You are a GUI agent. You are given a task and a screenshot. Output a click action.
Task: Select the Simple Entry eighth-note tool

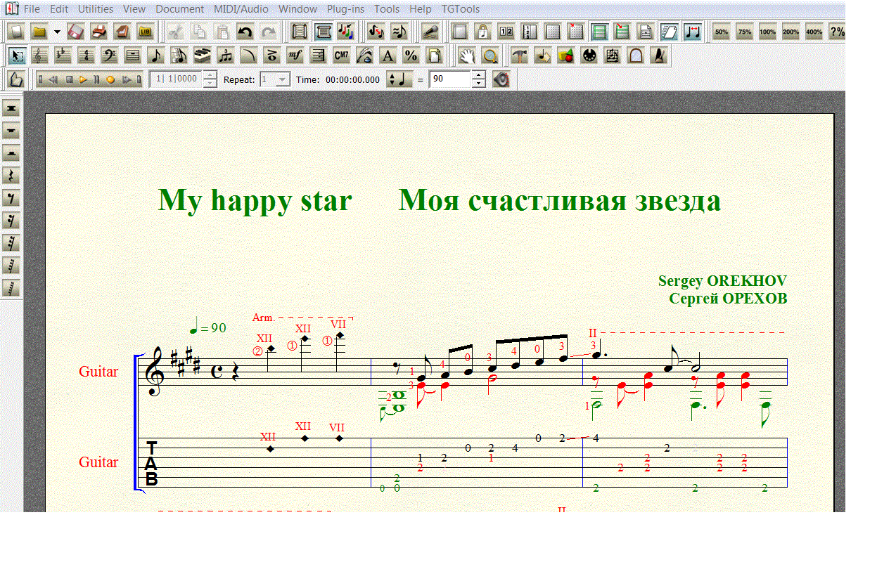pos(156,56)
